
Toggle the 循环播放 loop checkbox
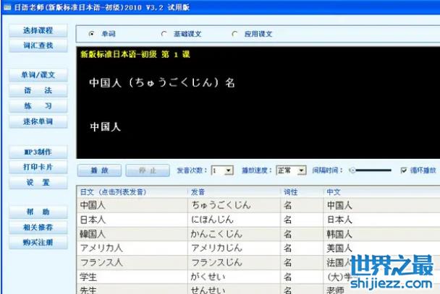point(404,170)
